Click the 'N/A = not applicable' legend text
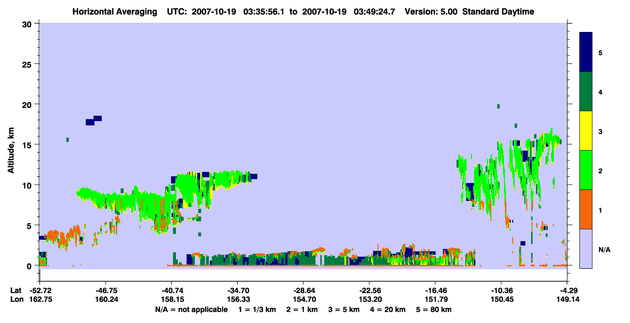630x323 pixels. coord(191,309)
